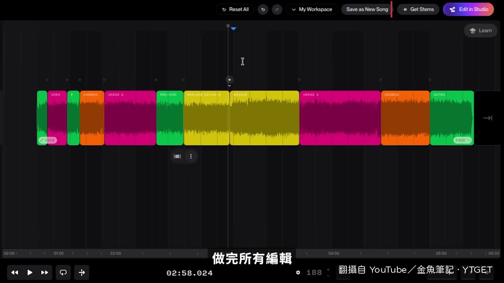Rewind playback

tap(15, 272)
